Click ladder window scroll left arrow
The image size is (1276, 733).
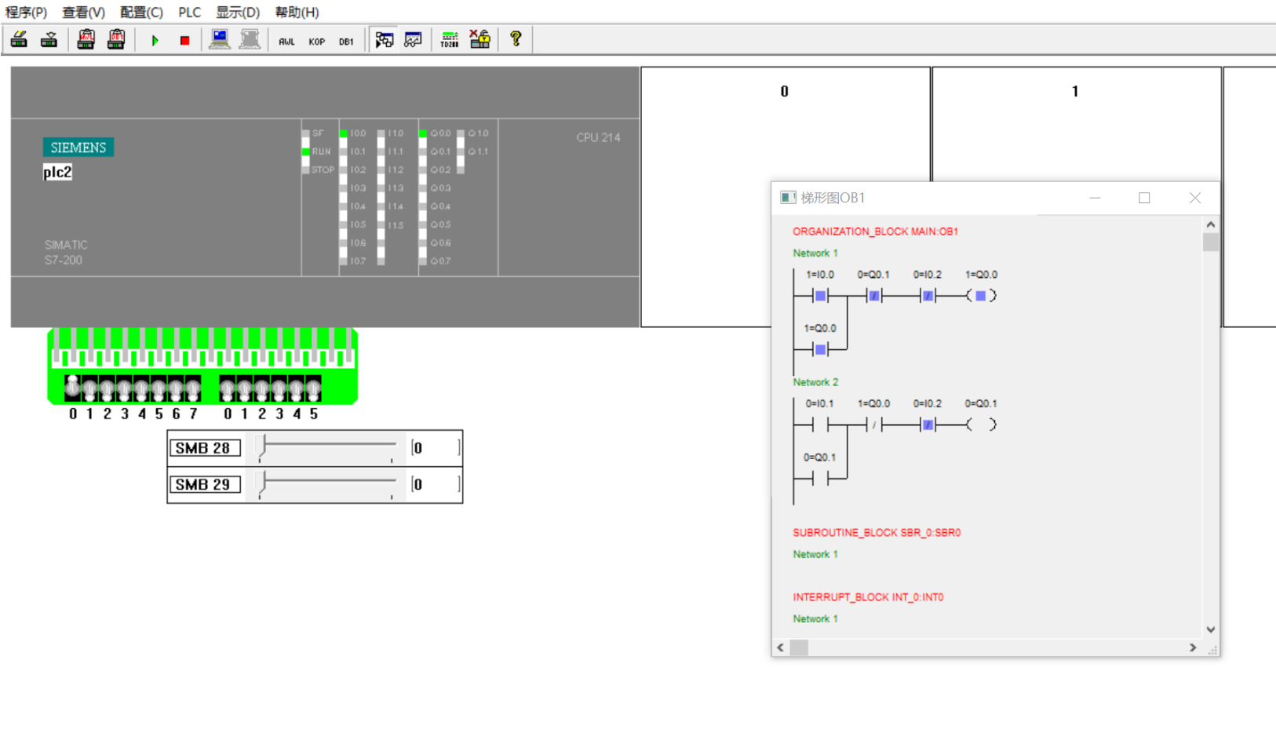coord(780,647)
